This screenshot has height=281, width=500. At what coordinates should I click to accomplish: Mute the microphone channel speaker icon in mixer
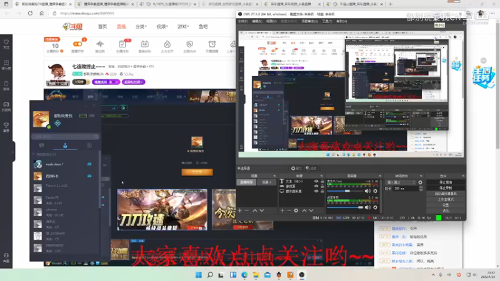(367, 191)
